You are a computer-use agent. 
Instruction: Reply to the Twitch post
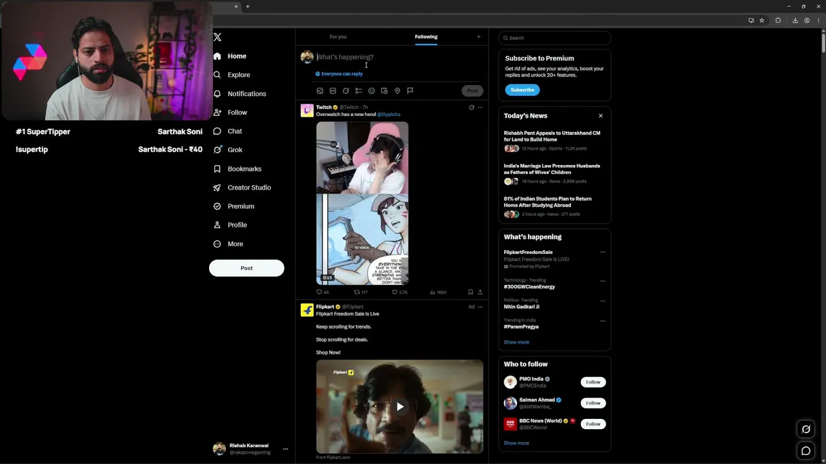pos(322,292)
